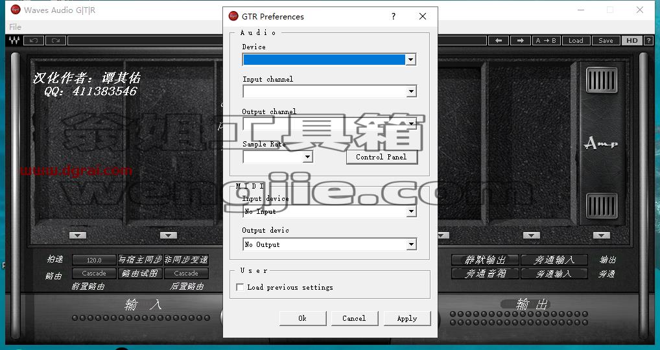660x350 pixels.
Task: Open slot arrow left of Amp slot
Action: [x=531, y=235]
